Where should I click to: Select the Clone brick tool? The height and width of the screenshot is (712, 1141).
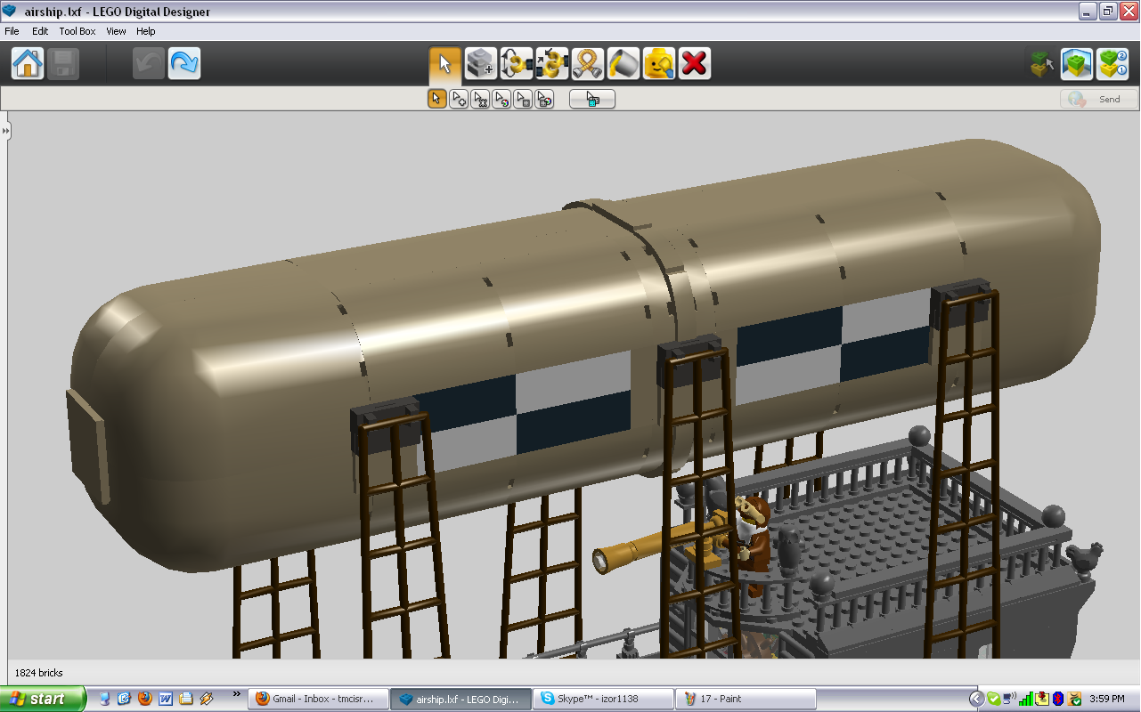click(481, 64)
